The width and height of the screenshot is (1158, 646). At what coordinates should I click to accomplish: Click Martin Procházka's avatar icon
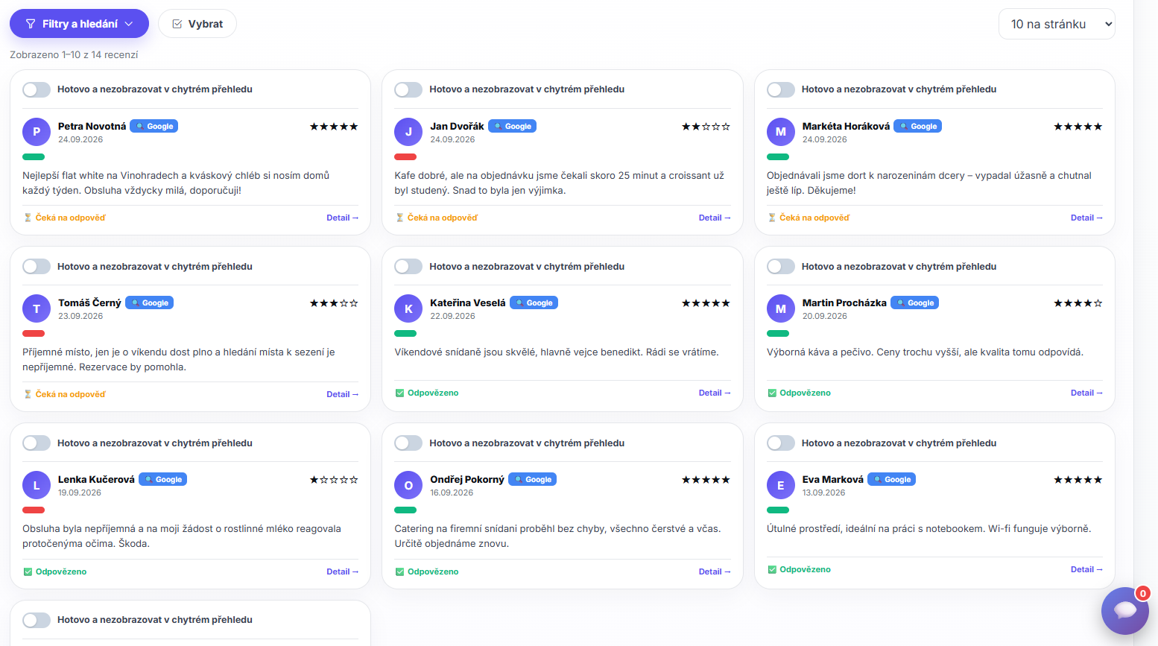point(781,308)
